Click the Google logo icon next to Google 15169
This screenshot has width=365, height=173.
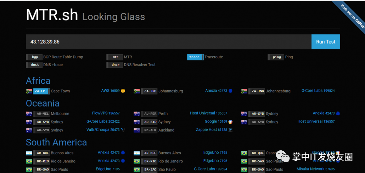click(x=230, y=122)
